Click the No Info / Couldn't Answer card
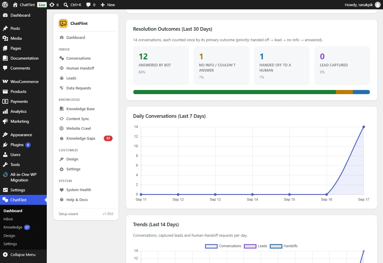 pos(222,65)
